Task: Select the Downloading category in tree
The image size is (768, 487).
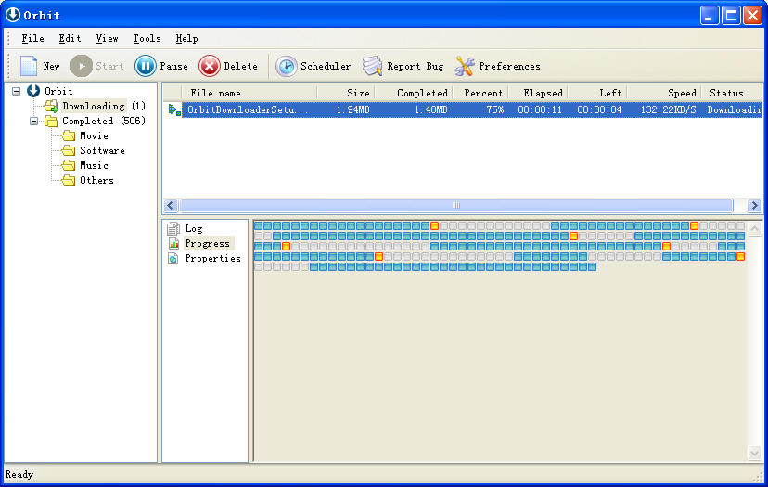Action: (93, 106)
